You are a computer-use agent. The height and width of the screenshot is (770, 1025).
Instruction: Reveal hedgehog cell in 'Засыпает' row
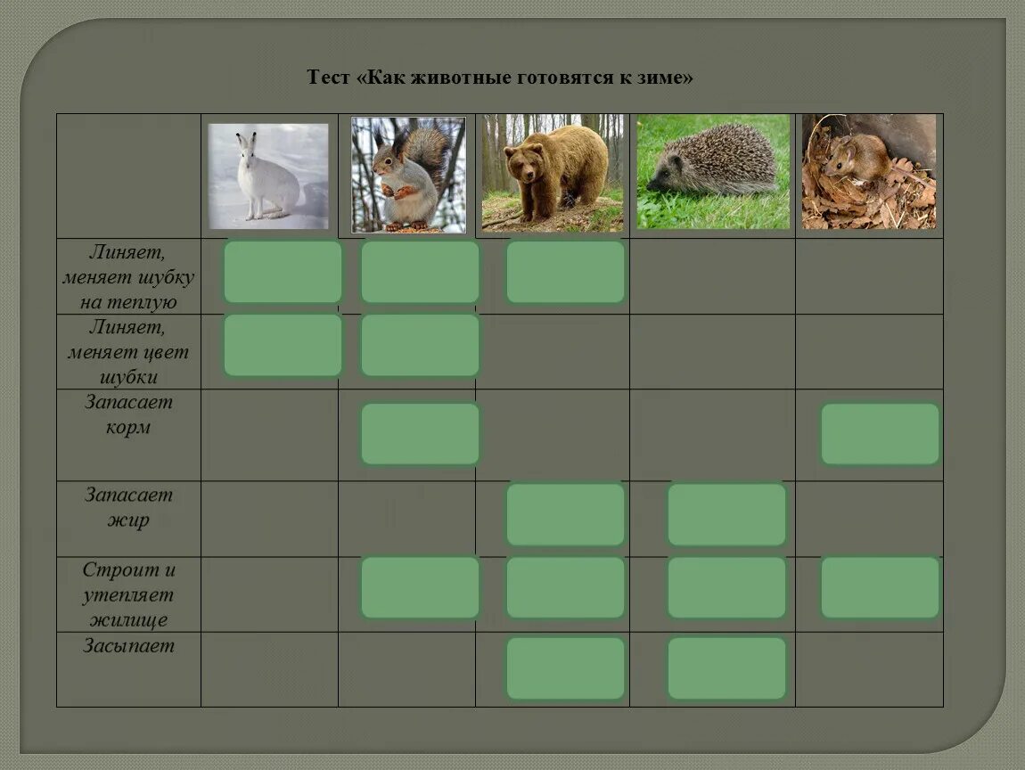[727, 668]
